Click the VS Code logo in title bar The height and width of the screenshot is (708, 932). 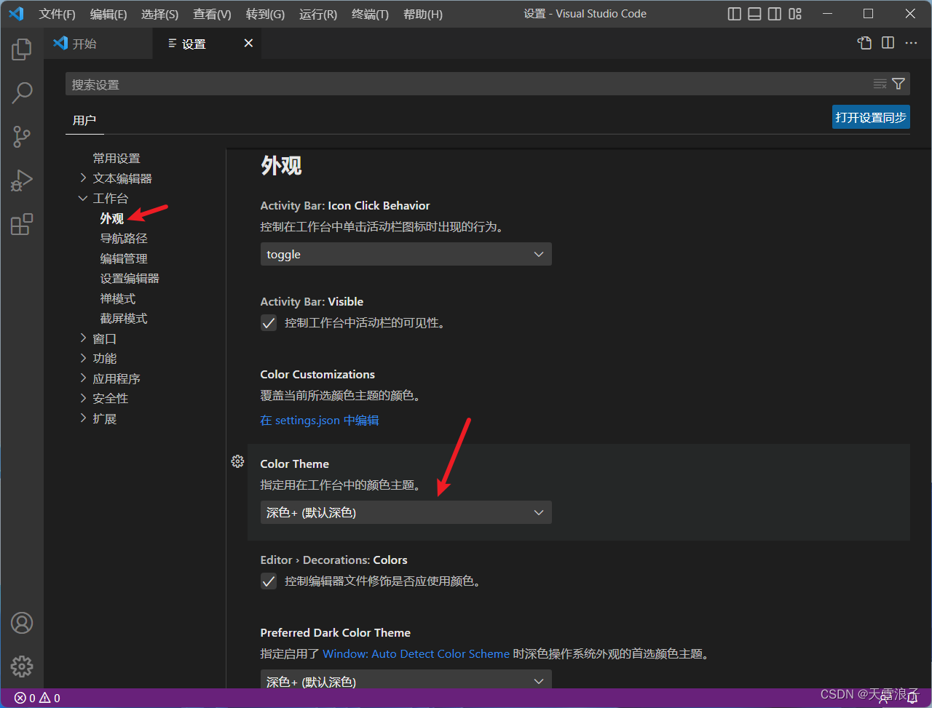pos(16,14)
